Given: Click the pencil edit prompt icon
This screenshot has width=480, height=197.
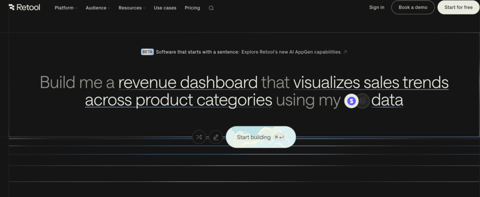Looking at the screenshot, I should point(216,137).
